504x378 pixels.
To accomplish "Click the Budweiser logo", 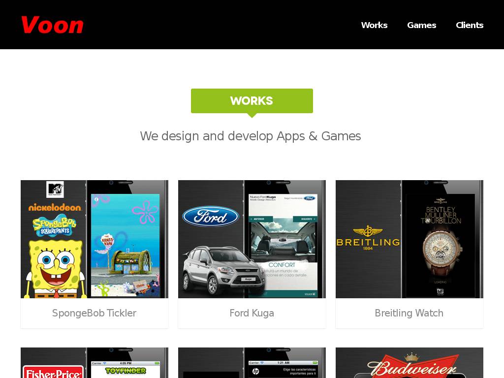I will coord(413,366).
